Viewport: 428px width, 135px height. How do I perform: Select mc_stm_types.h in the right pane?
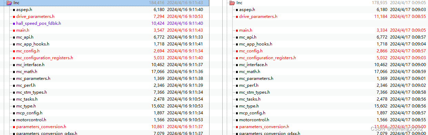click(255, 92)
